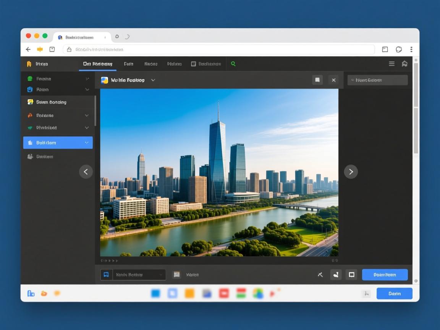Click the blue square icon in the bottom dock

point(155,293)
